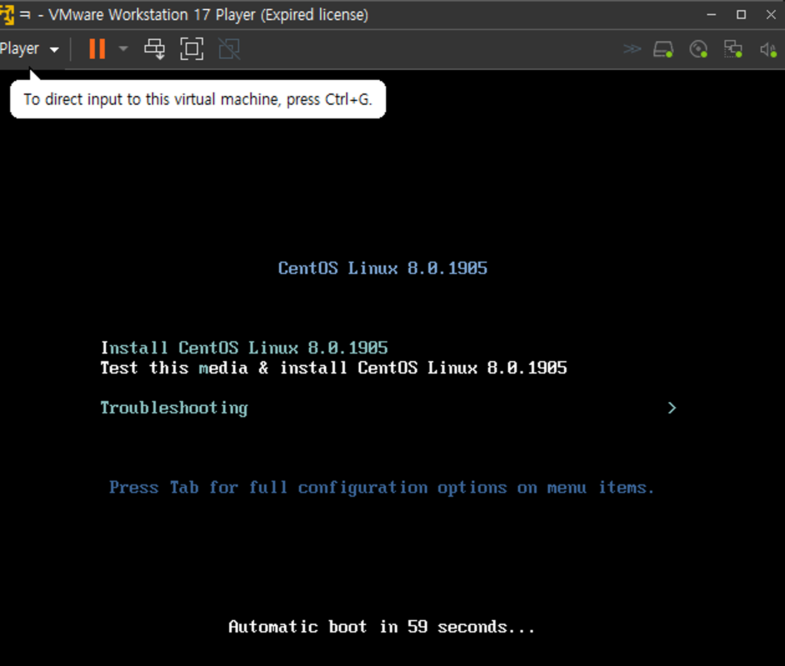Click the sound card device icon
785x666 pixels.
point(768,50)
